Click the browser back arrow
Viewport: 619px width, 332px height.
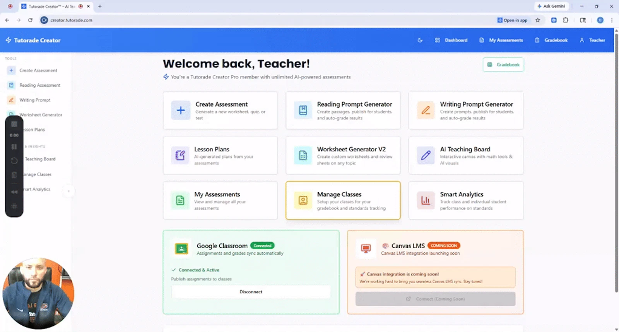[x=7, y=20]
